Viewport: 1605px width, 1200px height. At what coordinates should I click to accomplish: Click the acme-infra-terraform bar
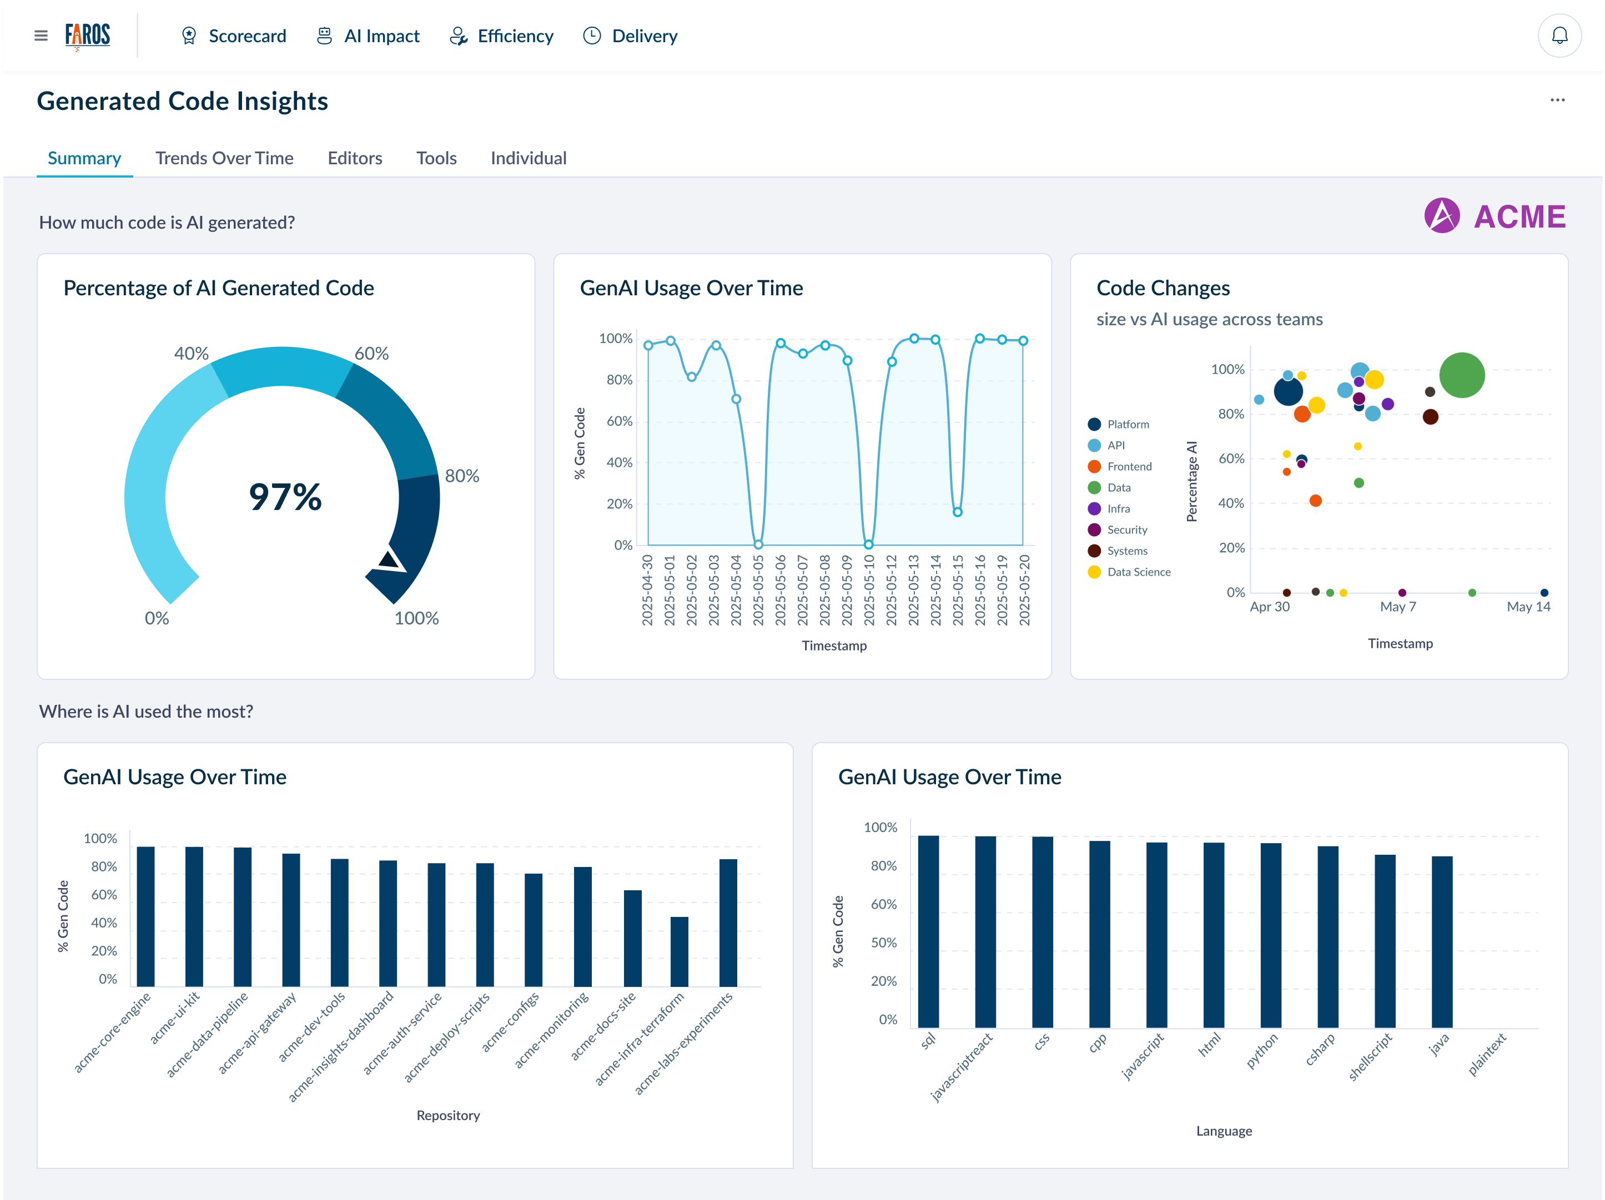click(x=679, y=951)
